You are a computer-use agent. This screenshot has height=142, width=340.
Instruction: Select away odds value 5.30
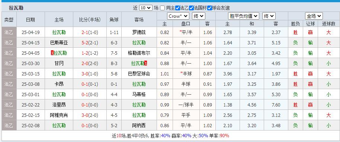click(x=276, y=95)
